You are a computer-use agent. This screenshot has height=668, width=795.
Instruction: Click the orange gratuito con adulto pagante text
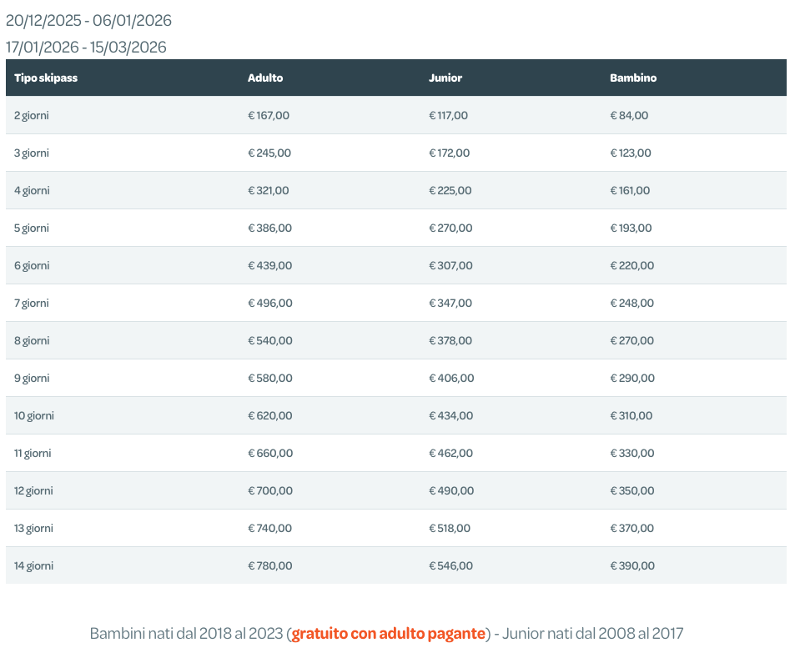coord(388,634)
